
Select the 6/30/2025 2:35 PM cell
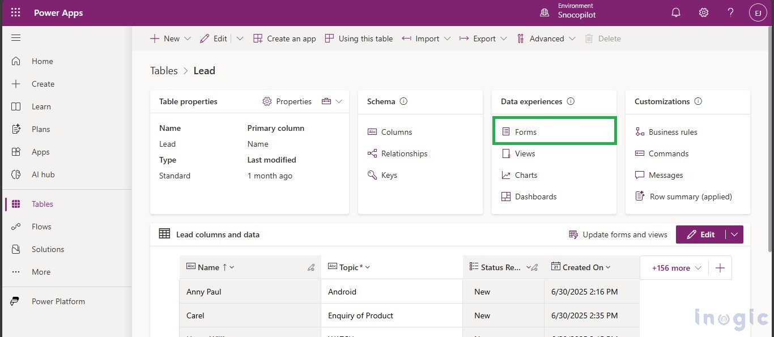(592, 315)
